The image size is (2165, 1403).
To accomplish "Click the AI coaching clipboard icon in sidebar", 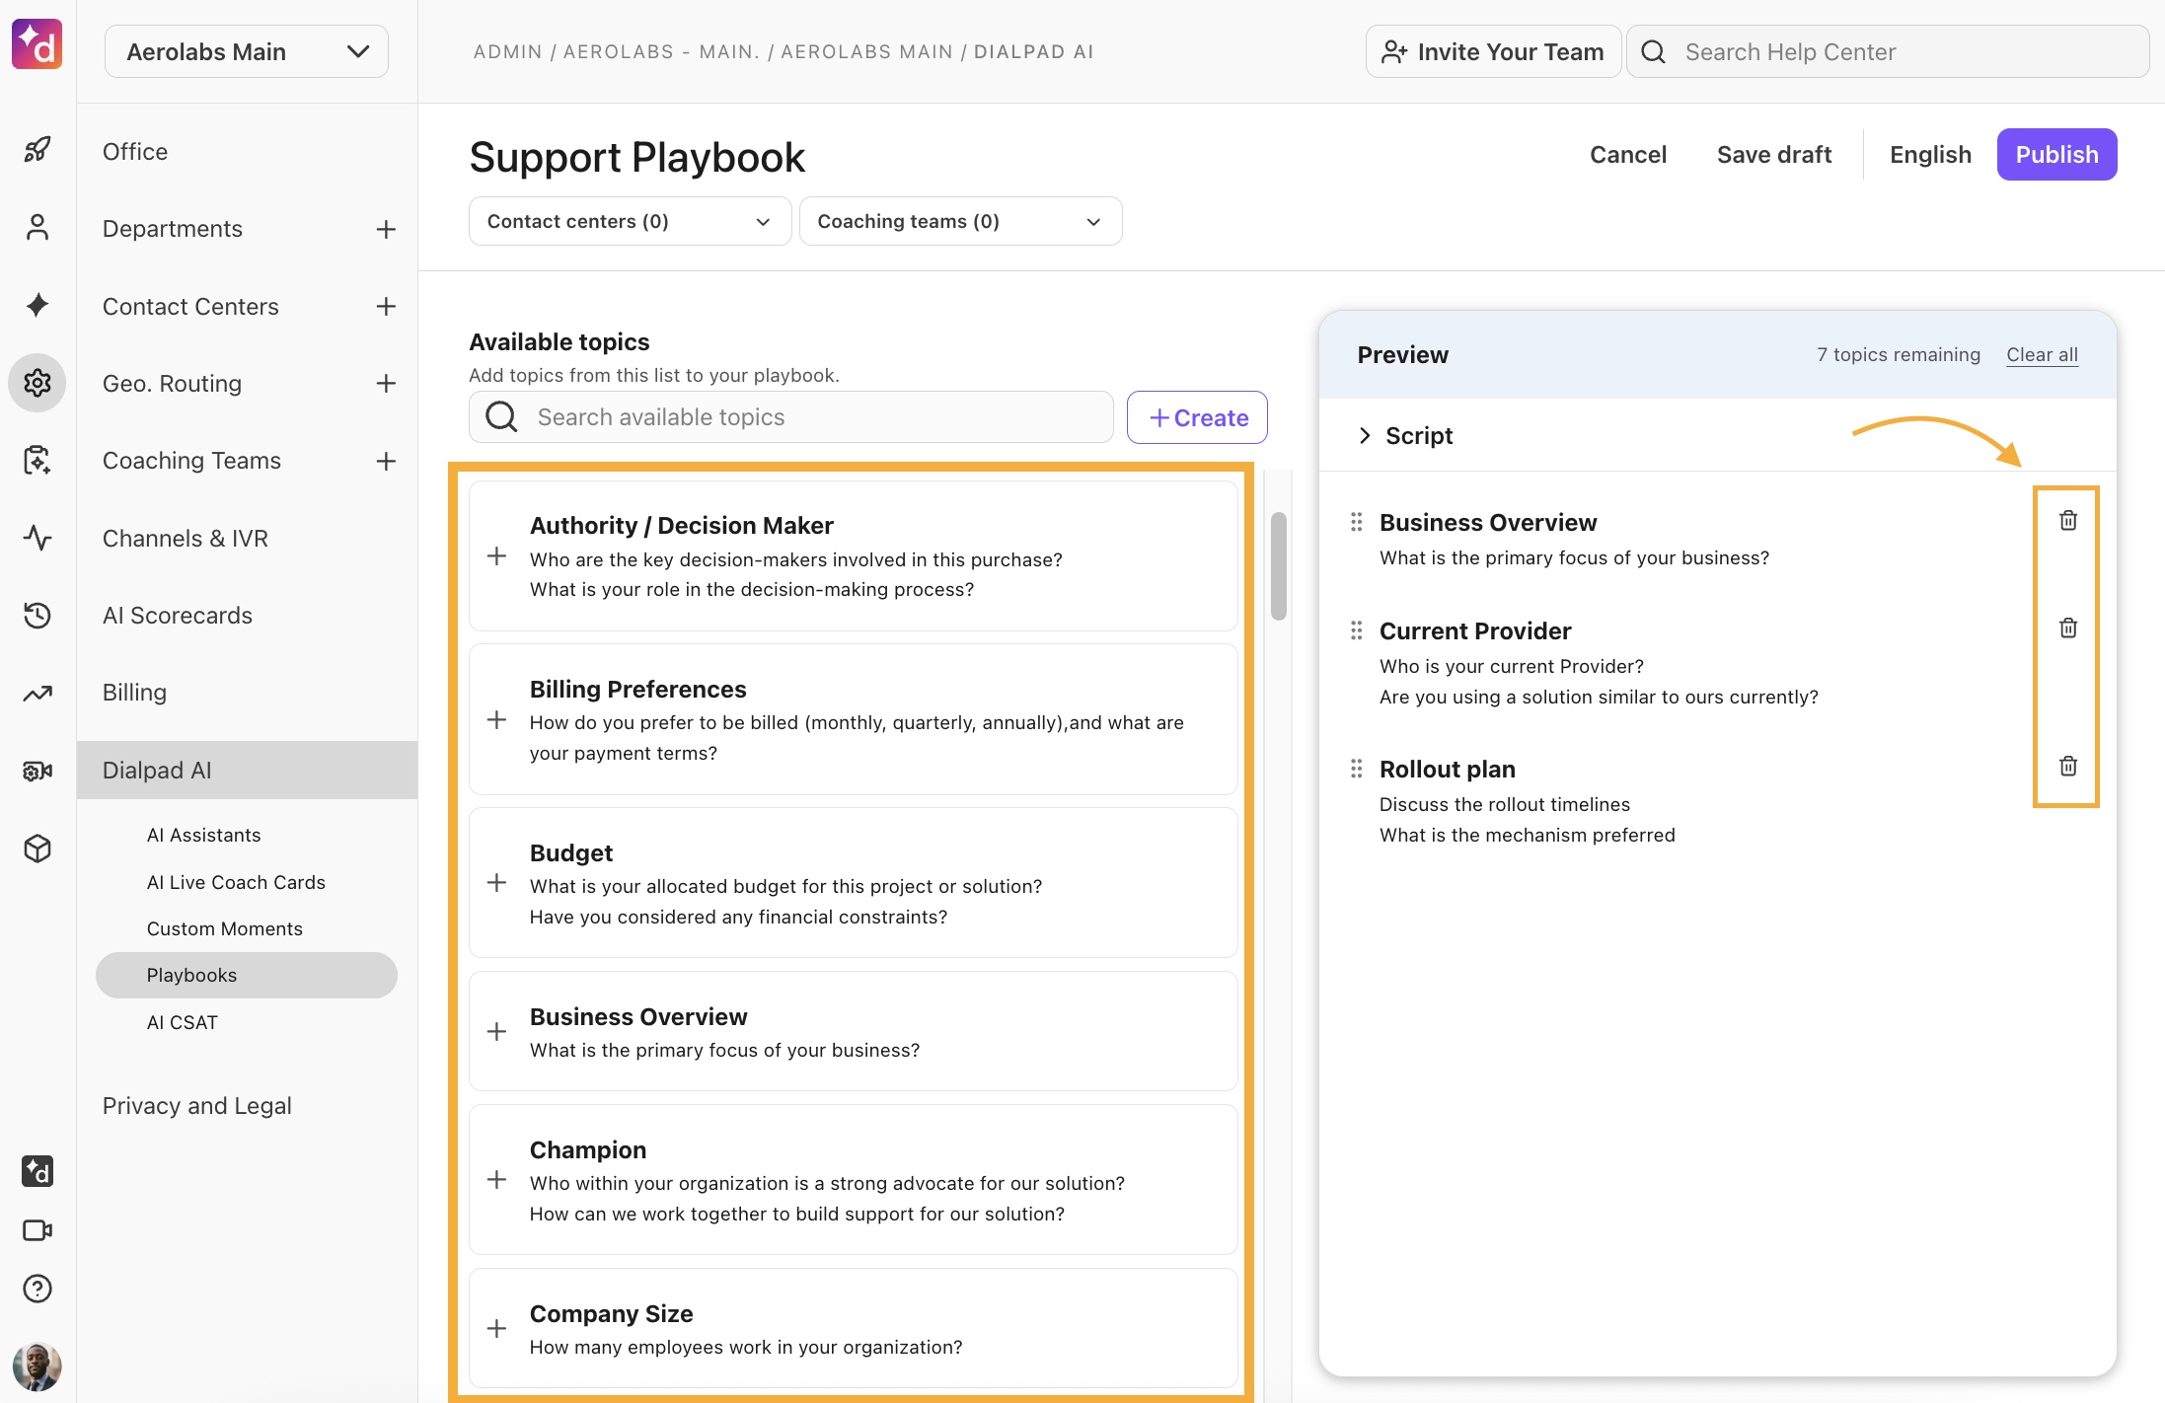I will (37, 460).
